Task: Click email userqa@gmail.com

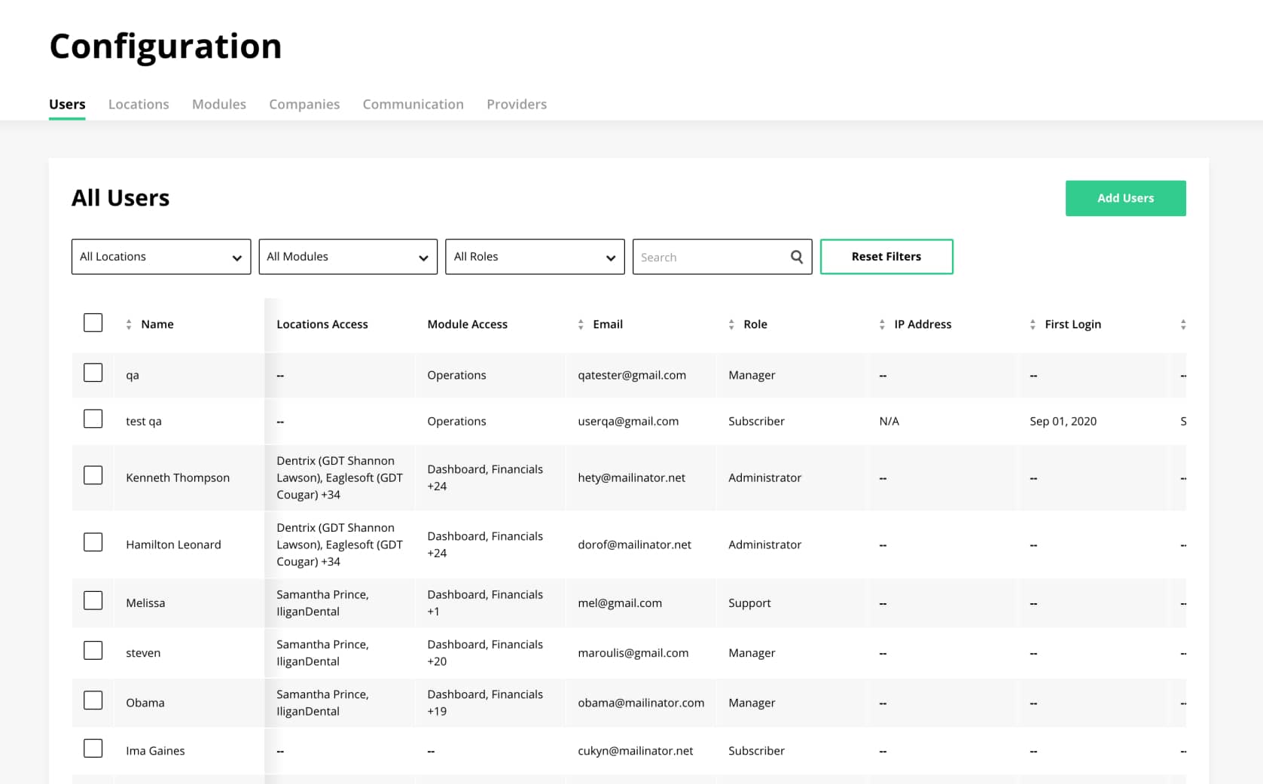Action: coord(628,421)
